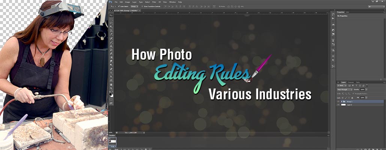The width and height of the screenshot is (386, 150).
Task: Select the Clone Stamp tool
Action: point(111,46)
